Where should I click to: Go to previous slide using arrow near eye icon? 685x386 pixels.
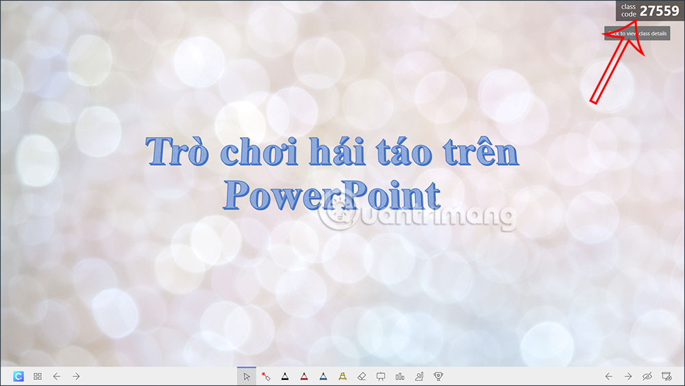[608, 376]
